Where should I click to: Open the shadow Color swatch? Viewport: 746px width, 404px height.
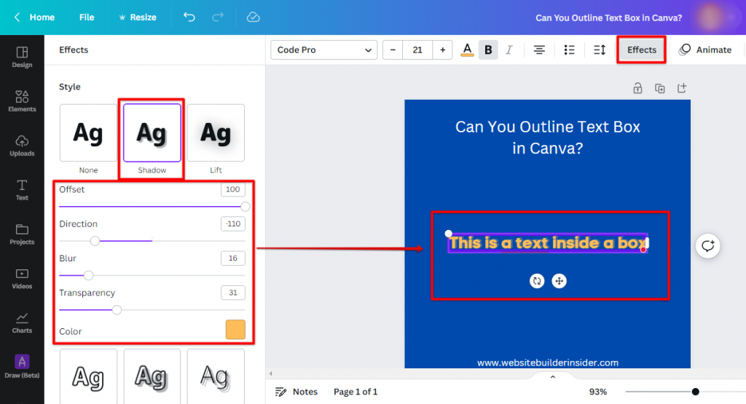pyautogui.click(x=235, y=330)
